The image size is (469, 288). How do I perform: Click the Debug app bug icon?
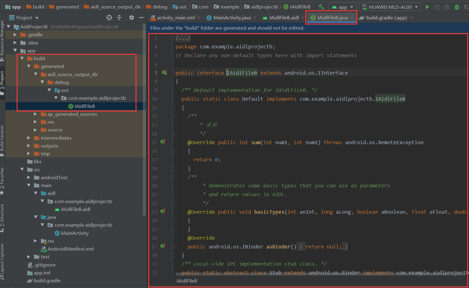pyautogui.click(x=457, y=7)
